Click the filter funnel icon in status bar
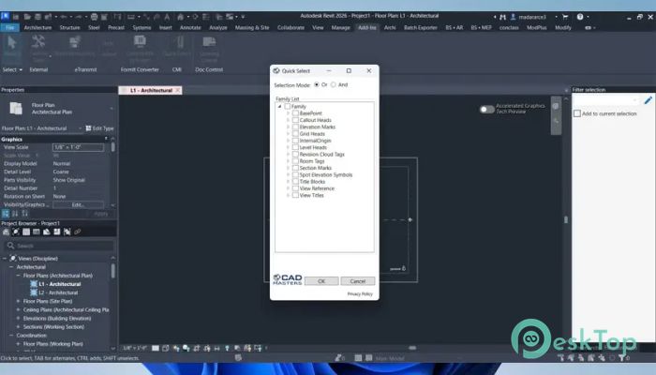Screen dimensions: 656x375 click(x=621, y=358)
